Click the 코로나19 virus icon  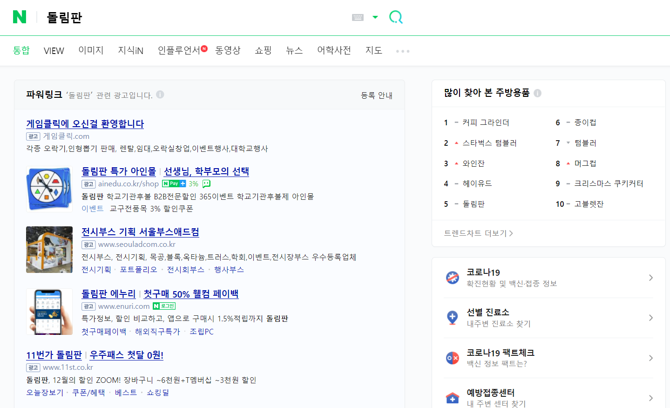(x=453, y=278)
